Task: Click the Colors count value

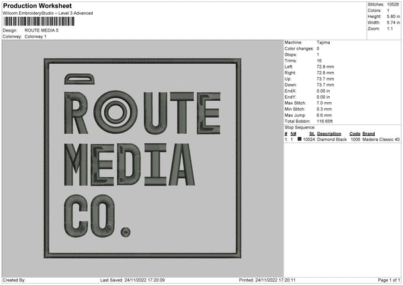Action: (388, 11)
